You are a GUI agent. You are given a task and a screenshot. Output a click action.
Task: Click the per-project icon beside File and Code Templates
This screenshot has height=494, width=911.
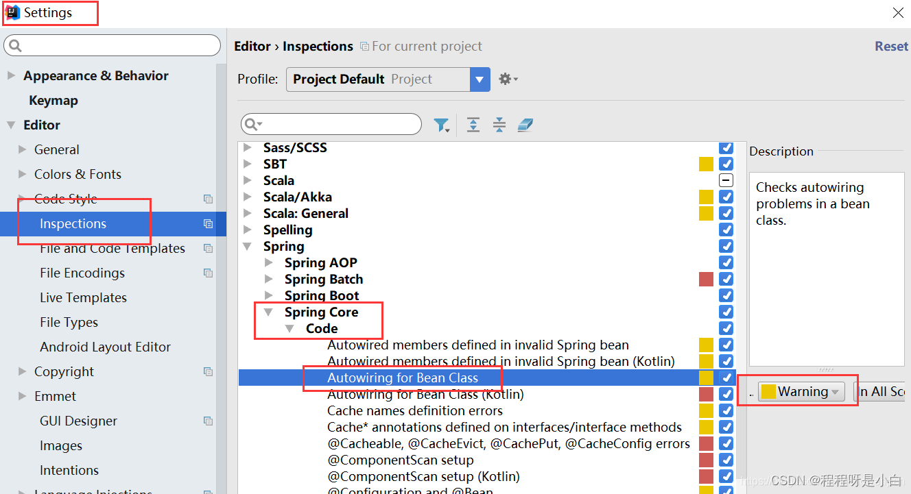click(208, 249)
